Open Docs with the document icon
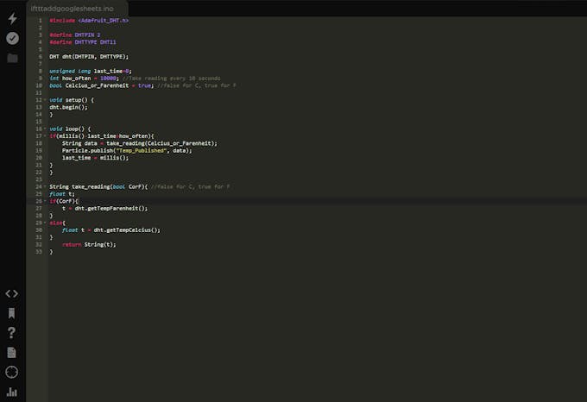Viewport: 587px width, 402px height. (11, 352)
